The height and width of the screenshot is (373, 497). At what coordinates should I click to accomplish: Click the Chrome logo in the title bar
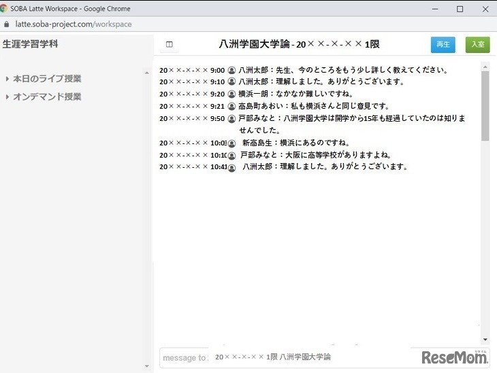(3, 9)
